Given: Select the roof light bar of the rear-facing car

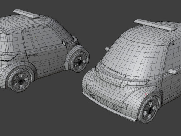Looking at the screenshot, I should click(x=26, y=14).
